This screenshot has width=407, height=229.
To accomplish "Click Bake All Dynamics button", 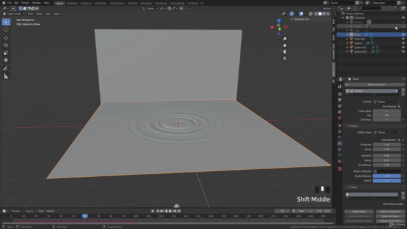I will pyautogui.click(x=390, y=212).
